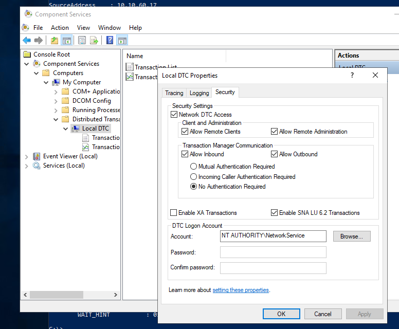Enable XA Transactions checkbox
This screenshot has width=399, height=329.
point(174,213)
